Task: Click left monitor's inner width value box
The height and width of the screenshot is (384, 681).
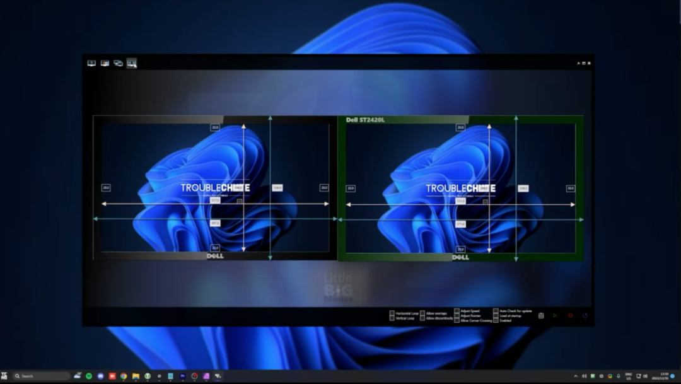Action: click(215, 201)
